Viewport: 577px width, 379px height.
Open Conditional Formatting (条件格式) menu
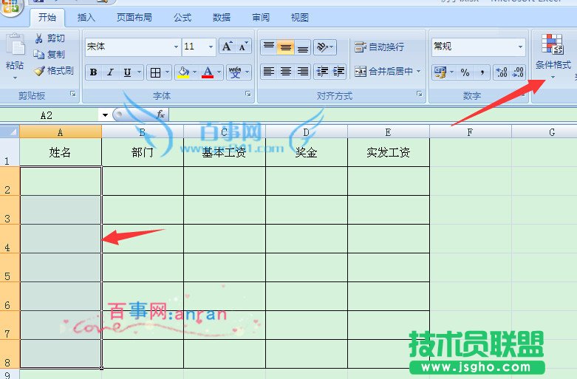553,56
